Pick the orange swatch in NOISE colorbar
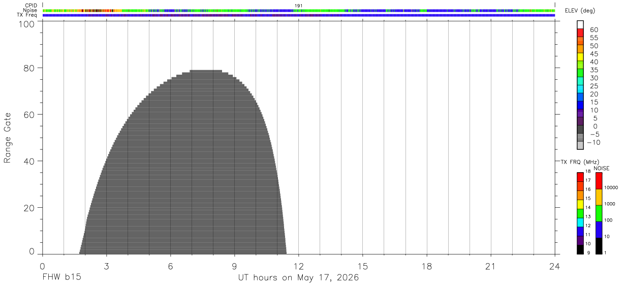Image resolution: width=624 pixels, height=288 pixels. (599, 197)
